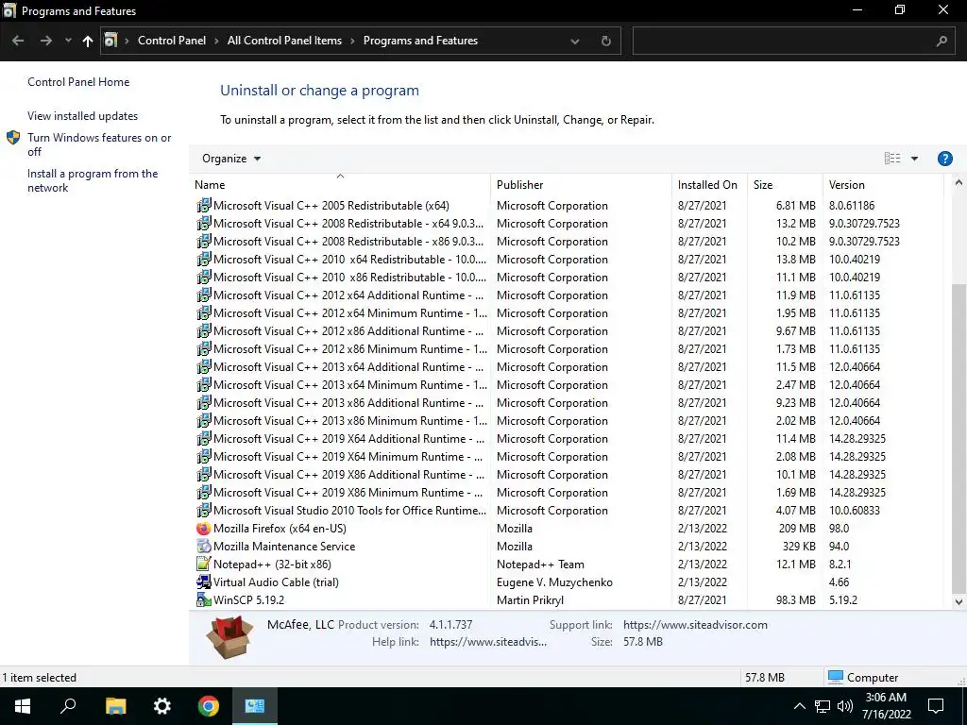The height and width of the screenshot is (725, 967).
Task: Sort by Installed On column header
Action: pos(709,185)
